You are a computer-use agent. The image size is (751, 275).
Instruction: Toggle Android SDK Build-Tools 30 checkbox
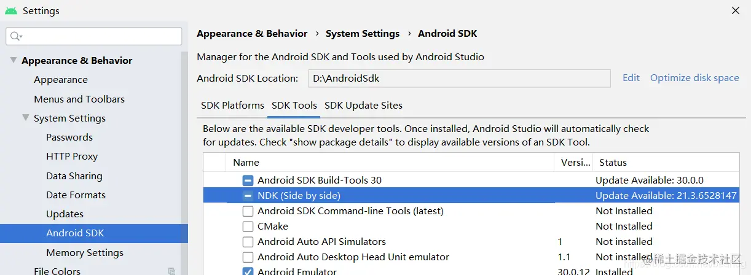248,180
